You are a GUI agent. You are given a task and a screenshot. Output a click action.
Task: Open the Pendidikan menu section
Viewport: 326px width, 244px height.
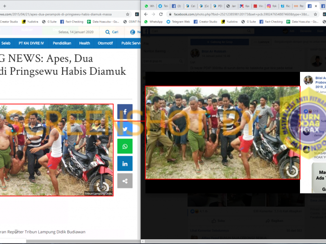click(x=62, y=43)
